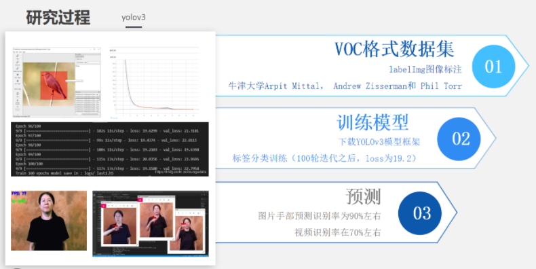Select the 研究过程 slide title
The height and width of the screenshot is (269, 536).
click(x=58, y=17)
